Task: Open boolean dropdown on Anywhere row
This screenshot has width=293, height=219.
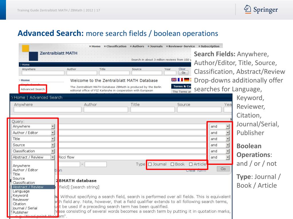Action: point(227,126)
